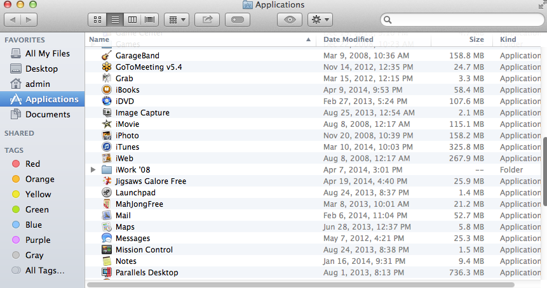The width and height of the screenshot is (547, 288).
Task: Select All My Files in sidebar
Action: coord(42,53)
